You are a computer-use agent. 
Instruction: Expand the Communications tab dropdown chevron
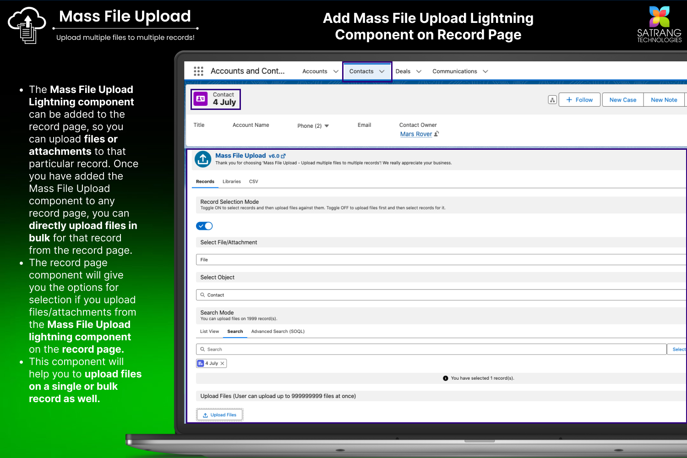[485, 71]
